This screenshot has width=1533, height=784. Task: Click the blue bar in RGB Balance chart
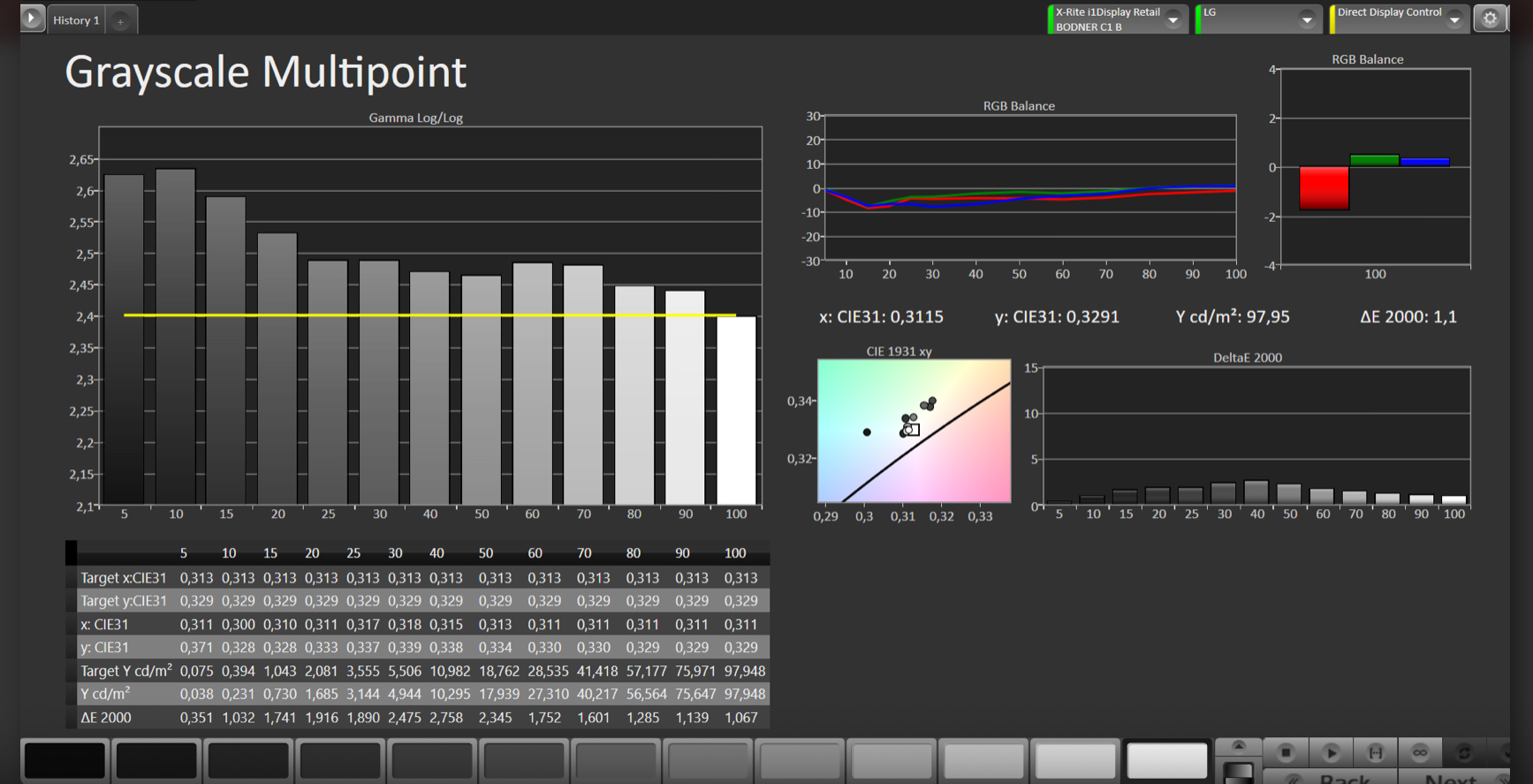point(1424,162)
